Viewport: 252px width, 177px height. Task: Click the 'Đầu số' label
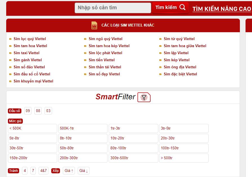[15, 111]
